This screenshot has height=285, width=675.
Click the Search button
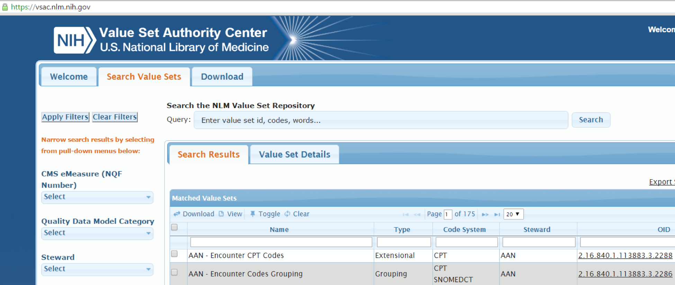[591, 120]
